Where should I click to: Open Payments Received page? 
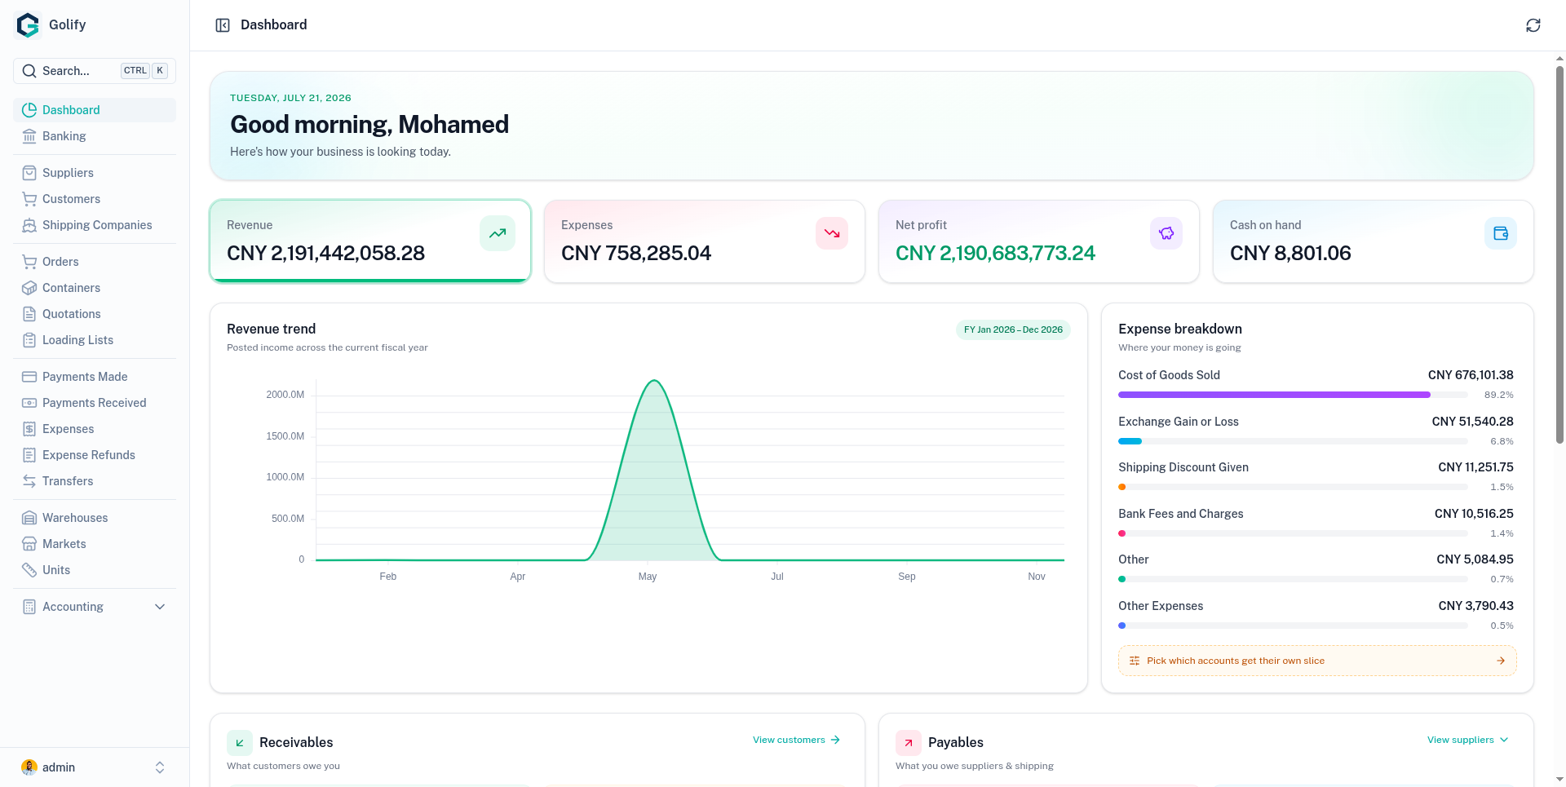click(95, 403)
